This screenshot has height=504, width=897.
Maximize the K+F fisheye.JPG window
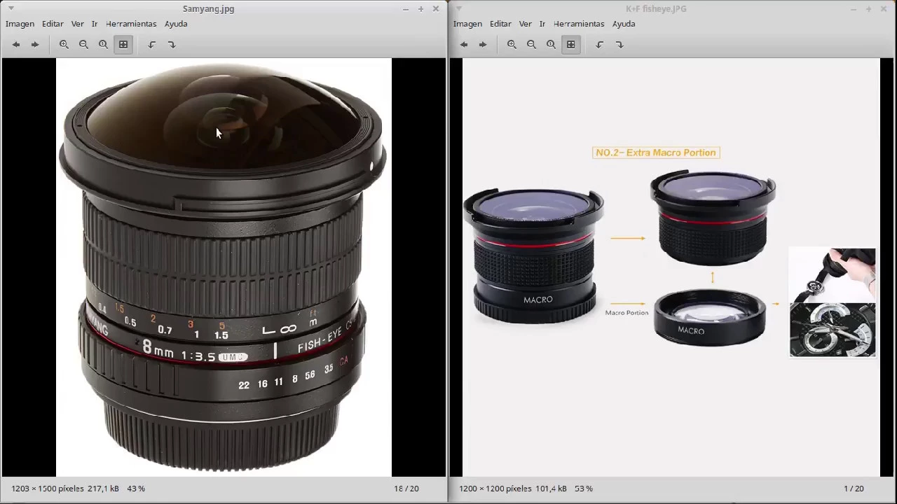point(868,9)
